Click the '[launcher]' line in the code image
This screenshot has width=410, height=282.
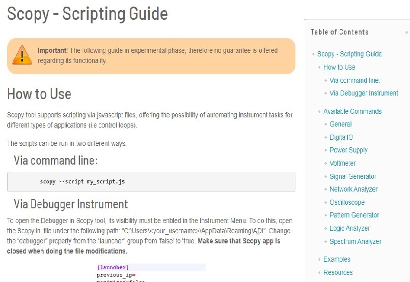tap(113, 267)
